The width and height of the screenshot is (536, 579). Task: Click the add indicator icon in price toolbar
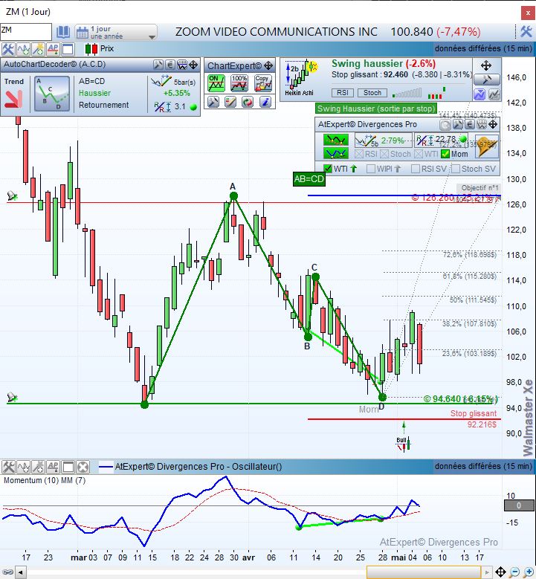tap(23, 49)
